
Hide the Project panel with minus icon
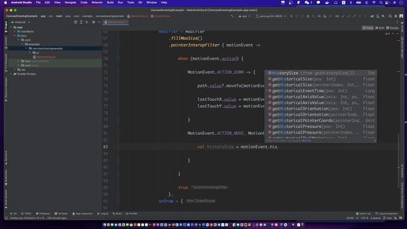coord(99,22)
